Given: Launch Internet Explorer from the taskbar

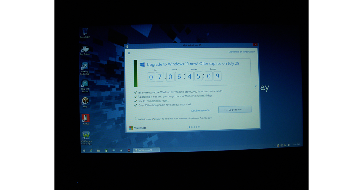Looking at the screenshot, I should (91, 150).
